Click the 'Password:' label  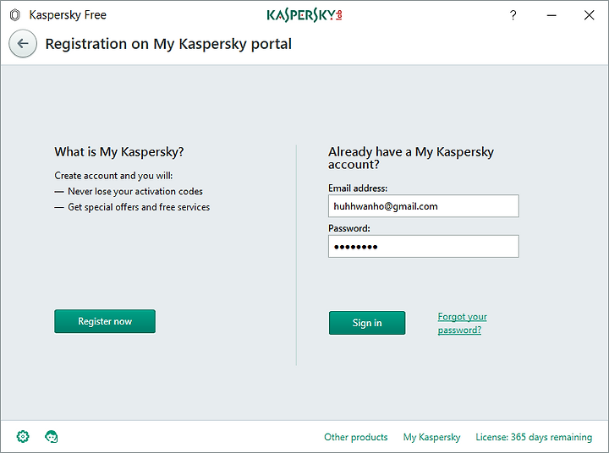pos(348,228)
